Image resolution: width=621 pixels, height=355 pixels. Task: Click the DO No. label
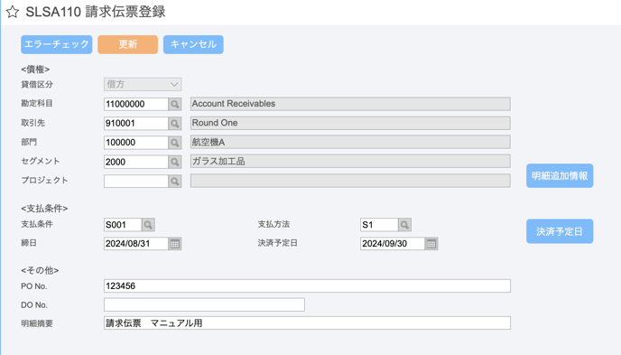pos(34,305)
